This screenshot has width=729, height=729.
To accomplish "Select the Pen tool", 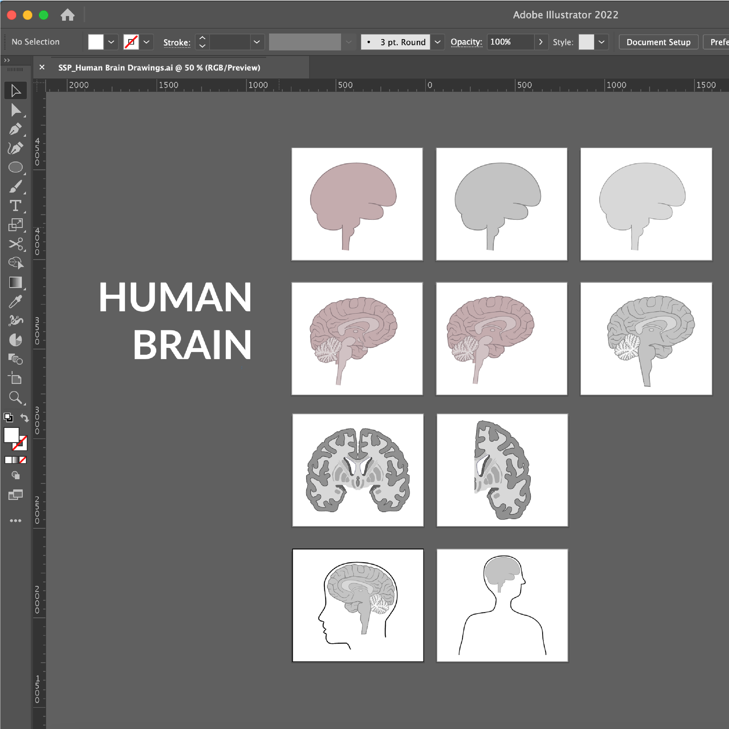I will point(16,129).
